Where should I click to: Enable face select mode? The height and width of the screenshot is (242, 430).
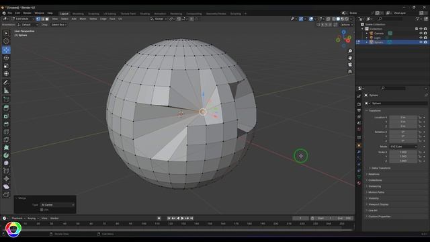pyautogui.click(x=47, y=19)
